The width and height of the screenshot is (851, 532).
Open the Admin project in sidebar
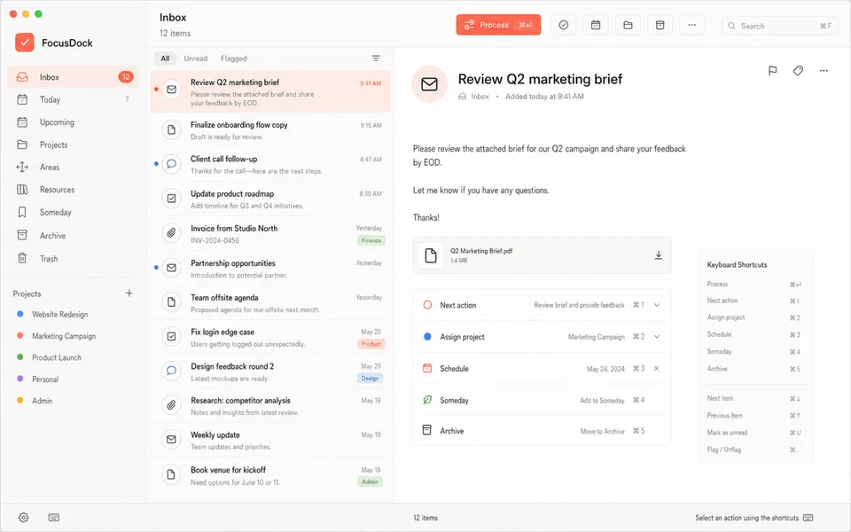43,401
